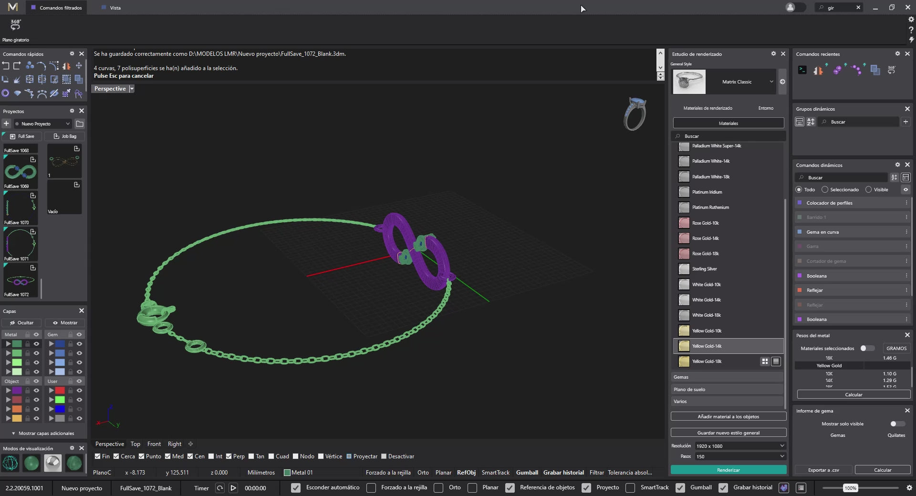Click the crossed-eye hide icon in quick commands
The height and width of the screenshot is (496, 916).
(54, 93)
